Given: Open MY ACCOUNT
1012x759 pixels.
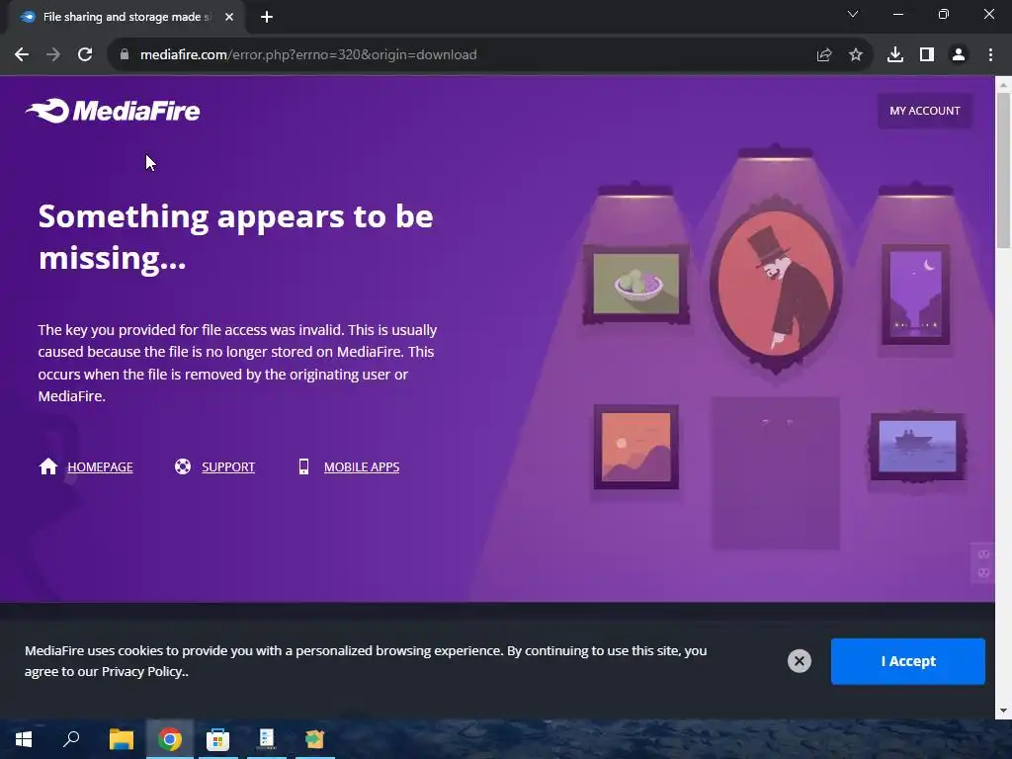Looking at the screenshot, I should click(x=925, y=111).
